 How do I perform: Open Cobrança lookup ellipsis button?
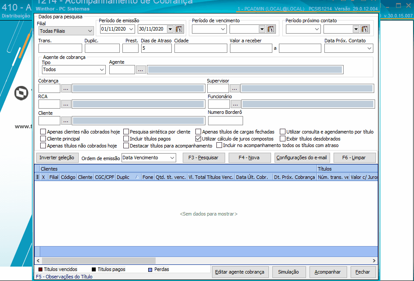pyautogui.click(x=66, y=89)
